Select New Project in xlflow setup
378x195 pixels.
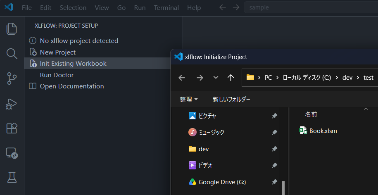pyautogui.click(x=103, y=52)
